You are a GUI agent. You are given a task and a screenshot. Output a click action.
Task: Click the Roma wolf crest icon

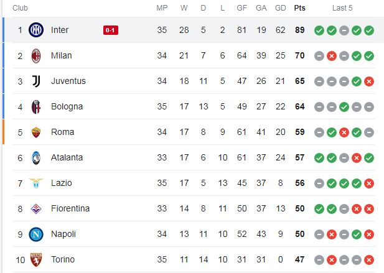click(x=36, y=132)
